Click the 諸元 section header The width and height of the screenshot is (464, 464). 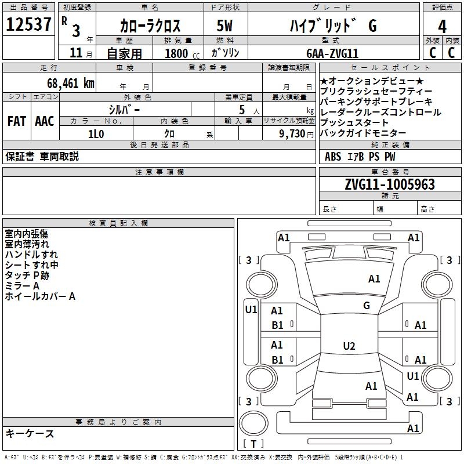click(390, 195)
